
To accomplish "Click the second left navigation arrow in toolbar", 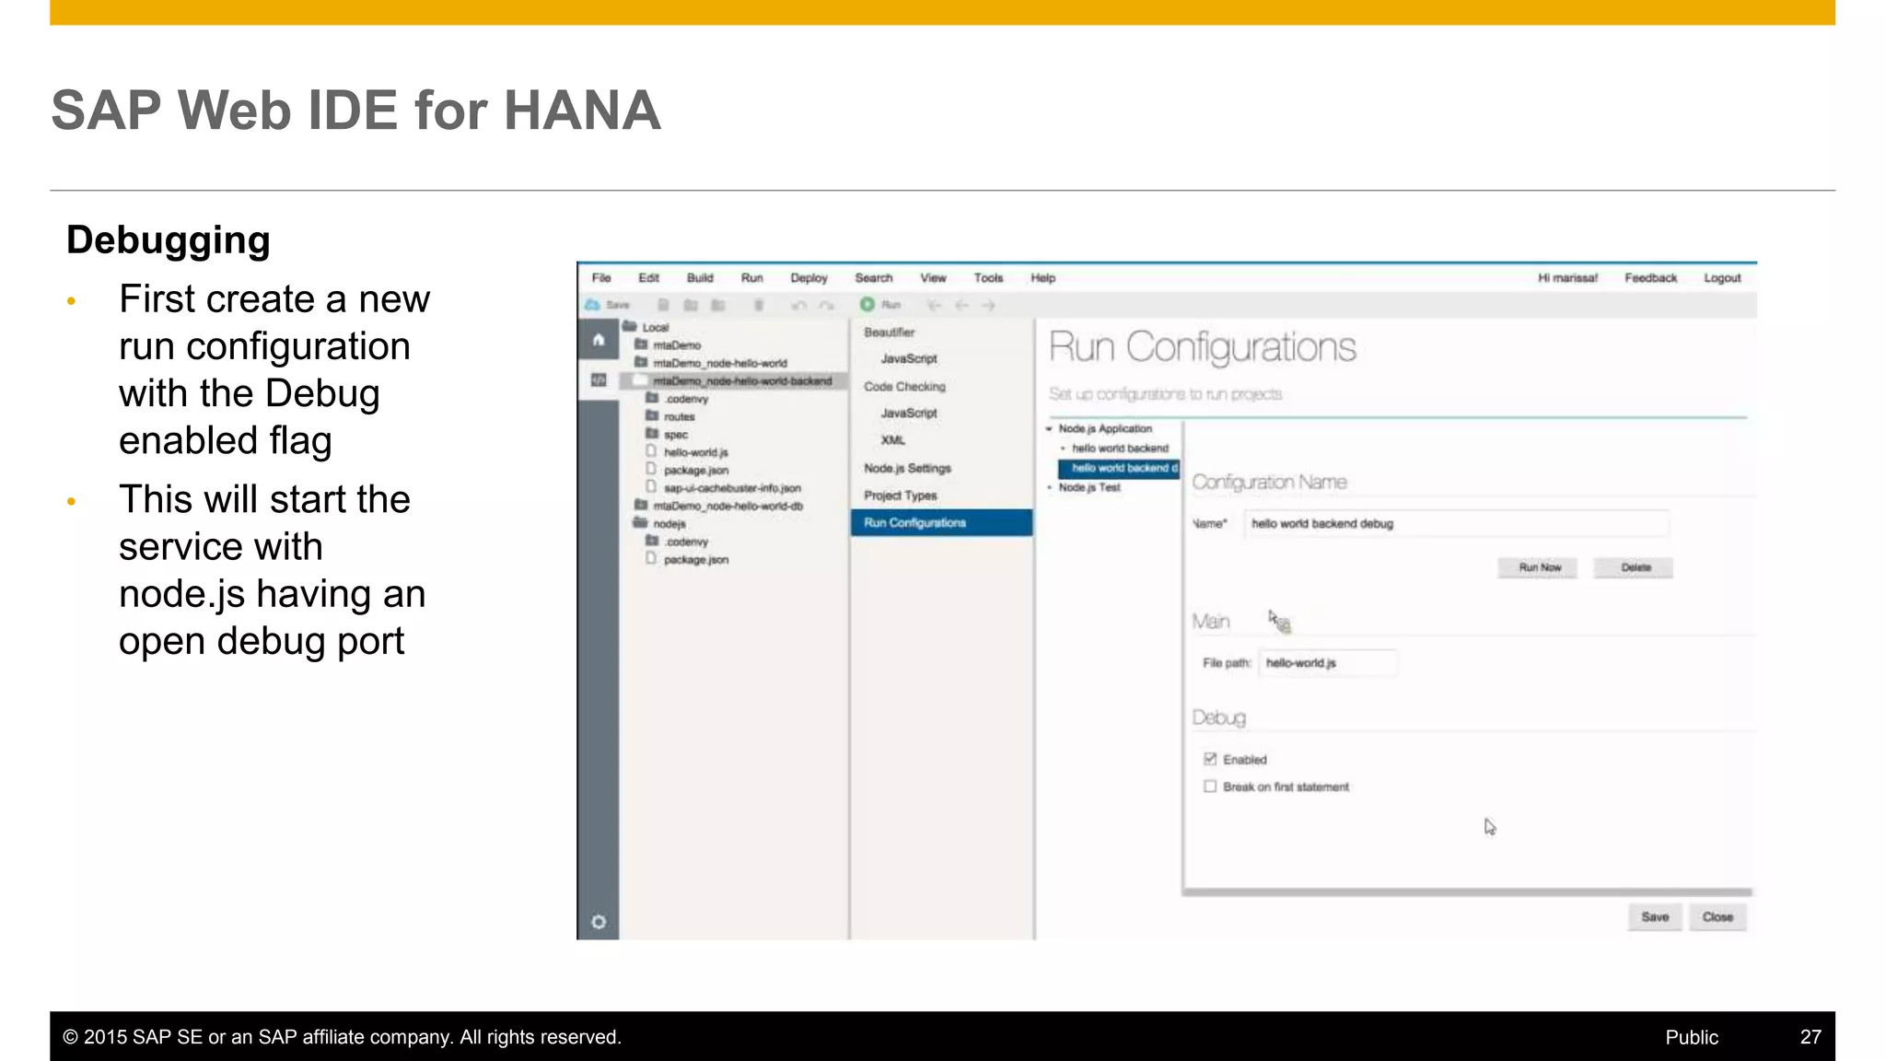I will (962, 305).
